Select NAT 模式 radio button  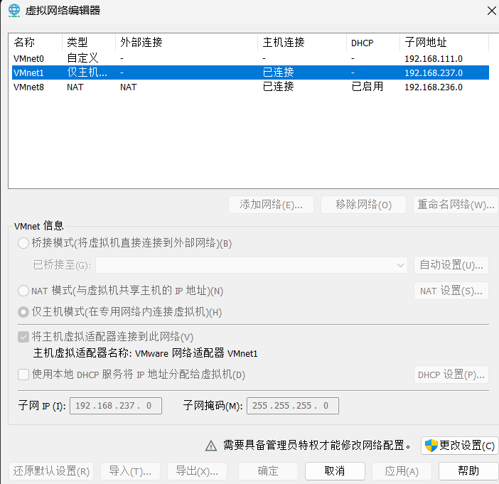pos(23,291)
